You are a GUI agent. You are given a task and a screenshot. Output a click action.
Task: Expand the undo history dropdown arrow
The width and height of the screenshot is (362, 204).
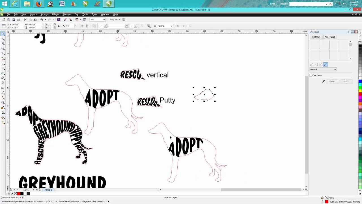[x=45, y=20]
